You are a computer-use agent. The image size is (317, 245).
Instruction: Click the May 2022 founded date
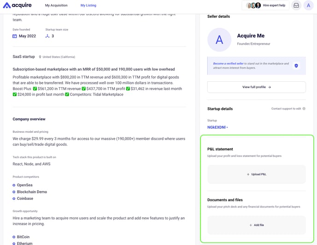click(x=27, y=36)
